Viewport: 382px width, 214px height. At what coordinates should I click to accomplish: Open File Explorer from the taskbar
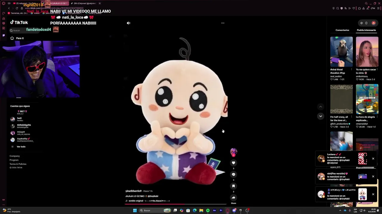[201, 210]
